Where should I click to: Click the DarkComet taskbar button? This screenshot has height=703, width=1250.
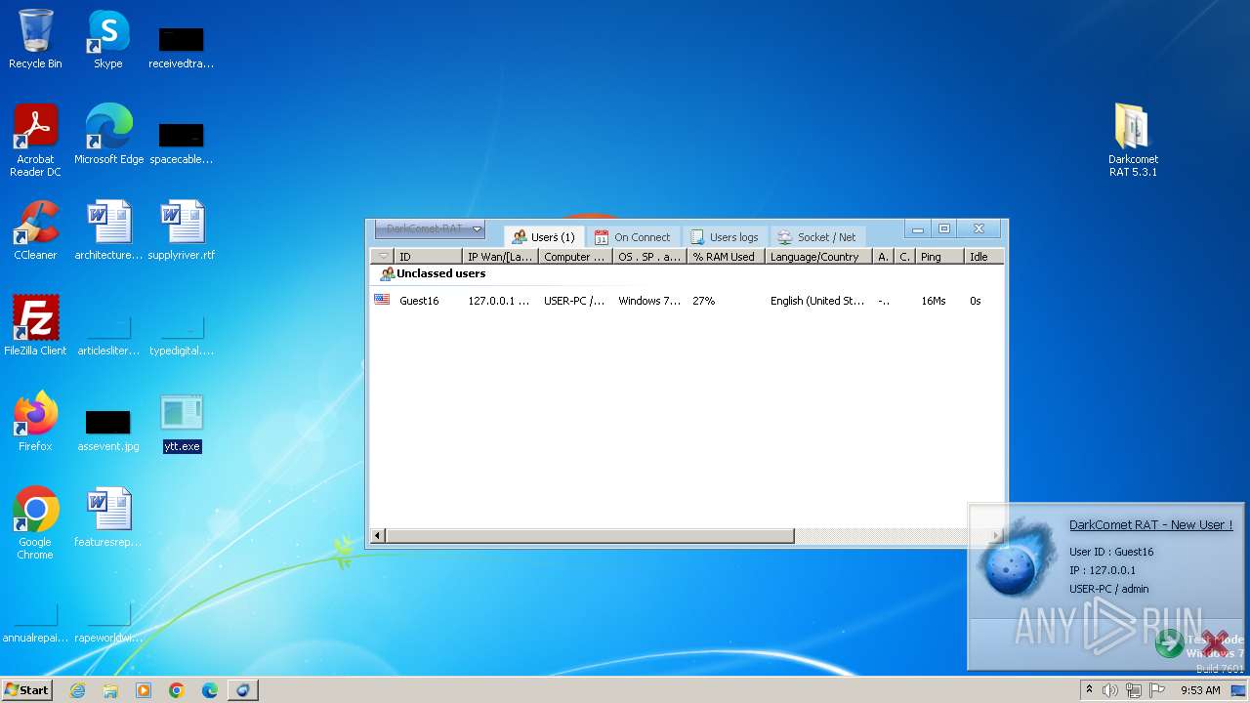243,690
